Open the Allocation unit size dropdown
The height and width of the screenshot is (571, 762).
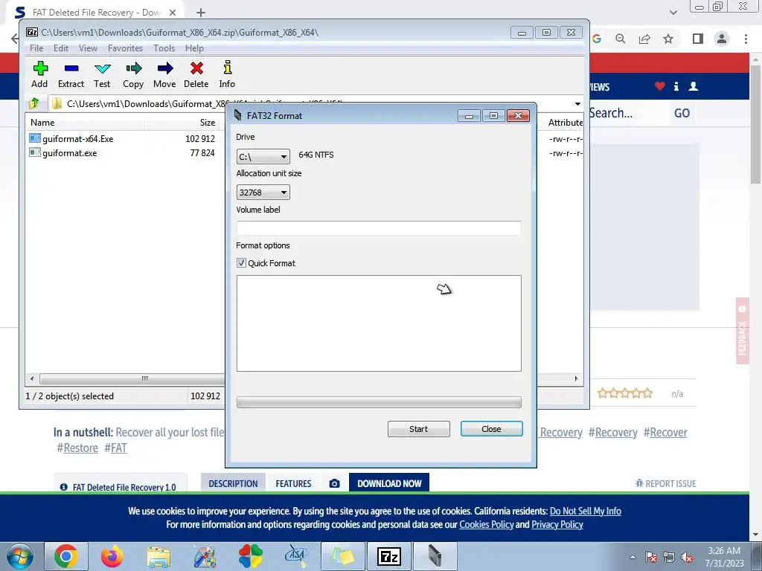[263, 193]
